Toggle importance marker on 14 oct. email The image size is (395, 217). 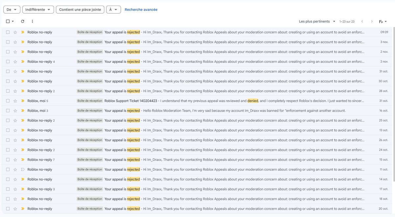pos(23,180)
